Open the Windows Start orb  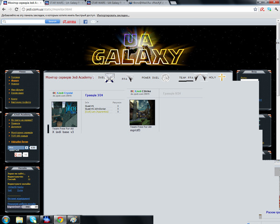click(x=6, y=220)
